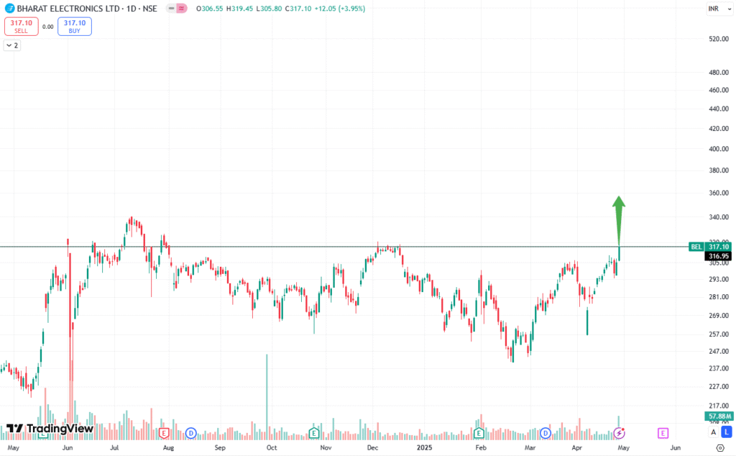The image size is (736, 456).
Task: Open the BHARAT ELECTRONICS LTD symbol title
Action: (87, 9)
